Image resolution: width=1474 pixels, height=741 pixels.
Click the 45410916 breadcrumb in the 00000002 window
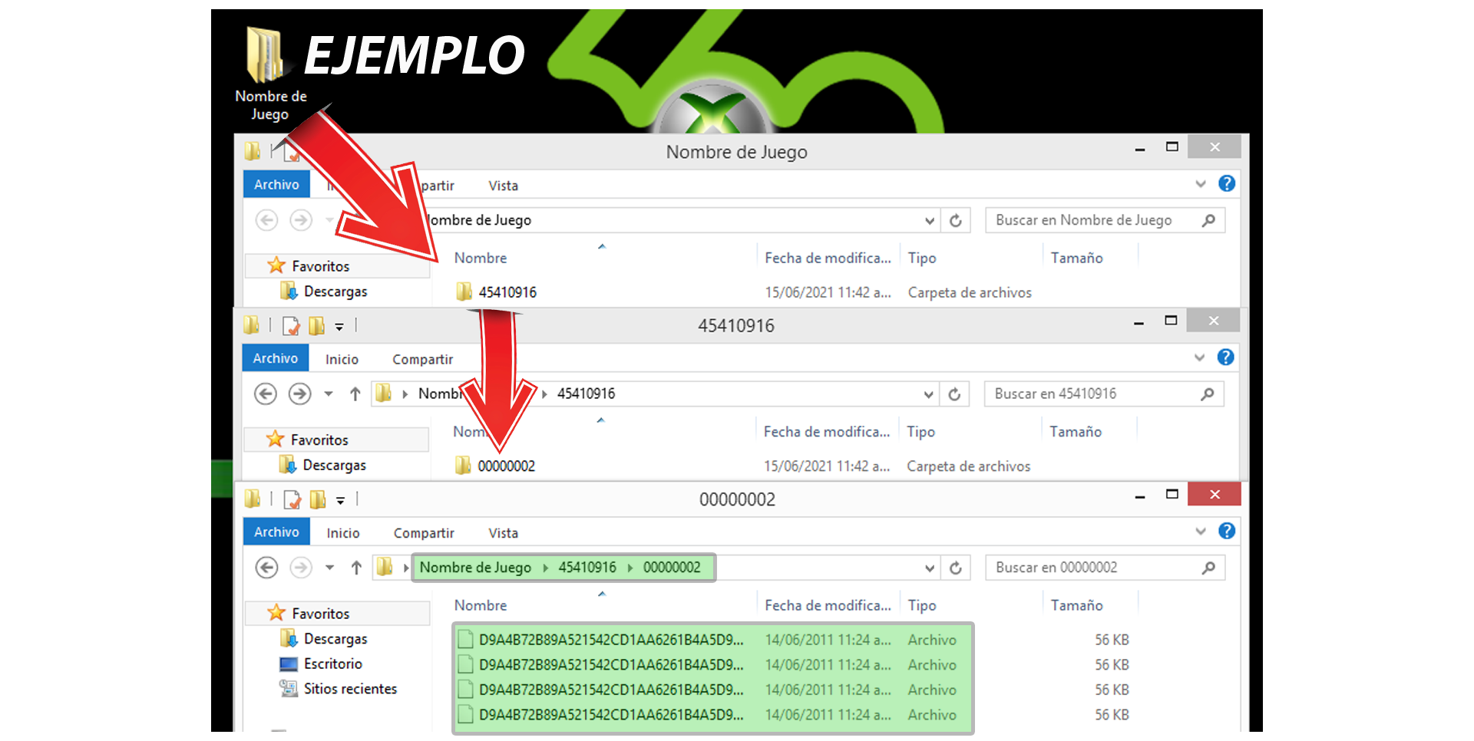tap(587, 568)
